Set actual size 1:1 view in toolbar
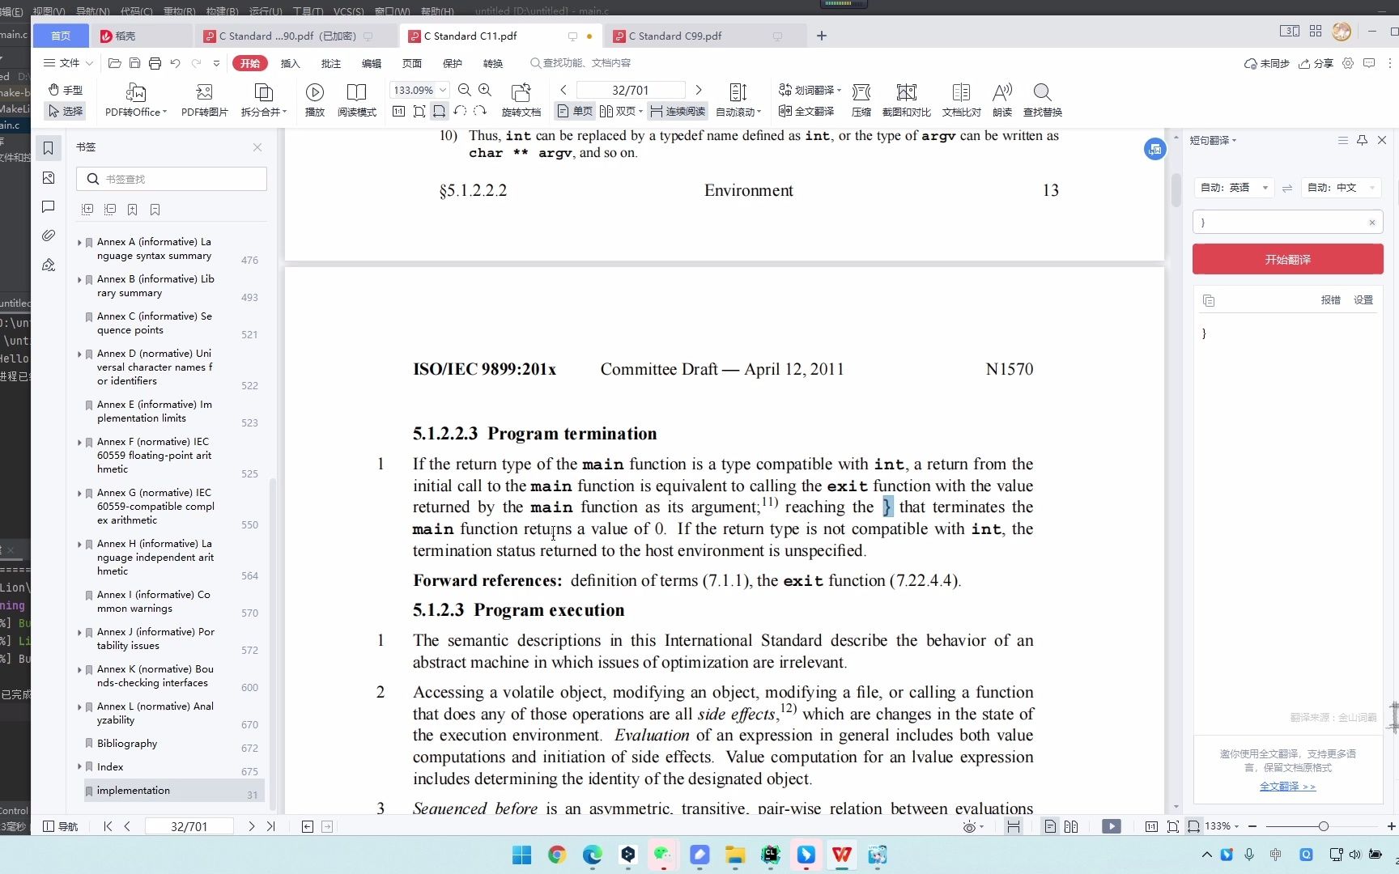 (398, 111)
